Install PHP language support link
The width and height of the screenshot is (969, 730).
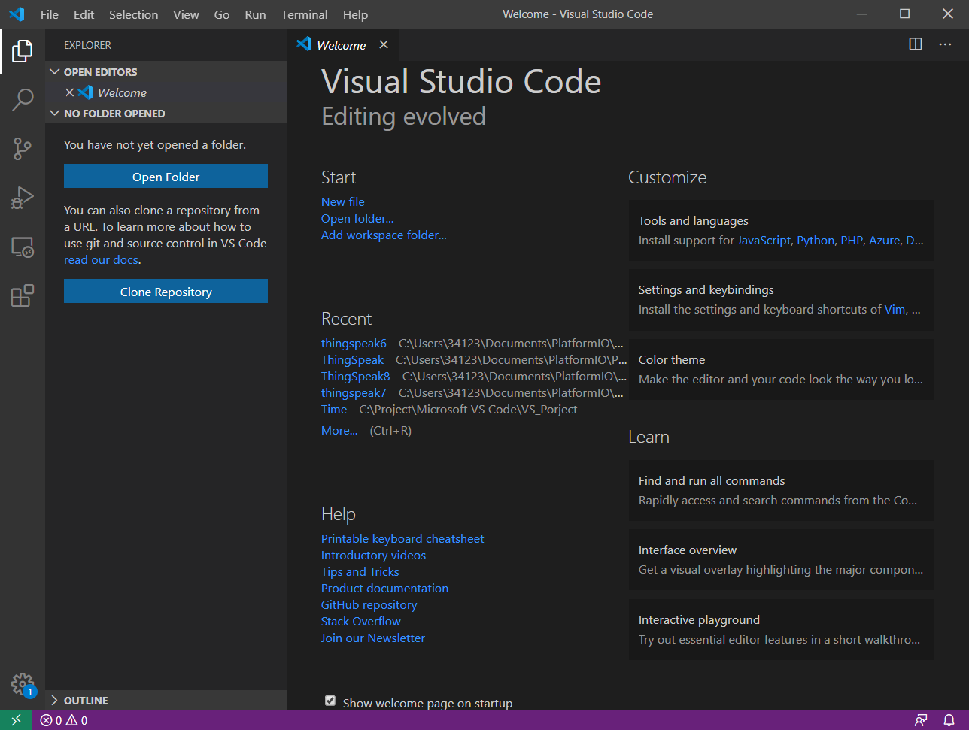pos(852,241)
